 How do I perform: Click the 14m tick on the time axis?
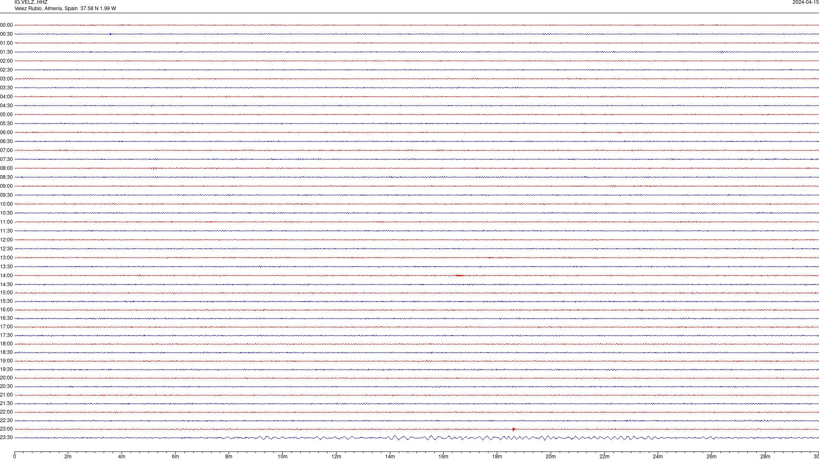[390, 457]
